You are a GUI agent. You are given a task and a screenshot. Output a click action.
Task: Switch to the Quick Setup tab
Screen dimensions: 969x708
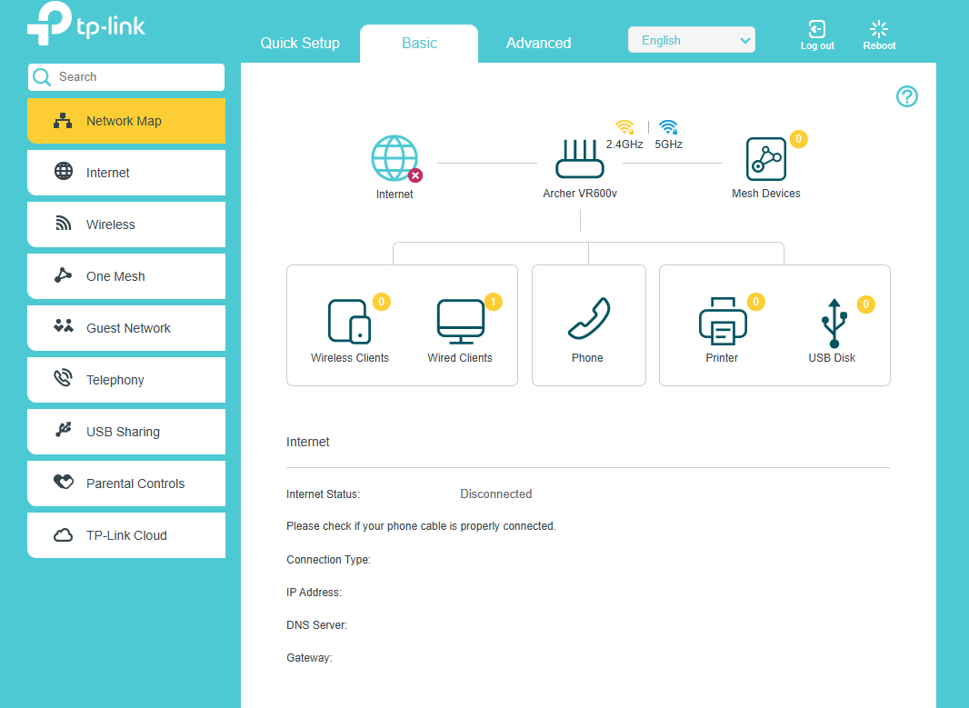point(300,43)
